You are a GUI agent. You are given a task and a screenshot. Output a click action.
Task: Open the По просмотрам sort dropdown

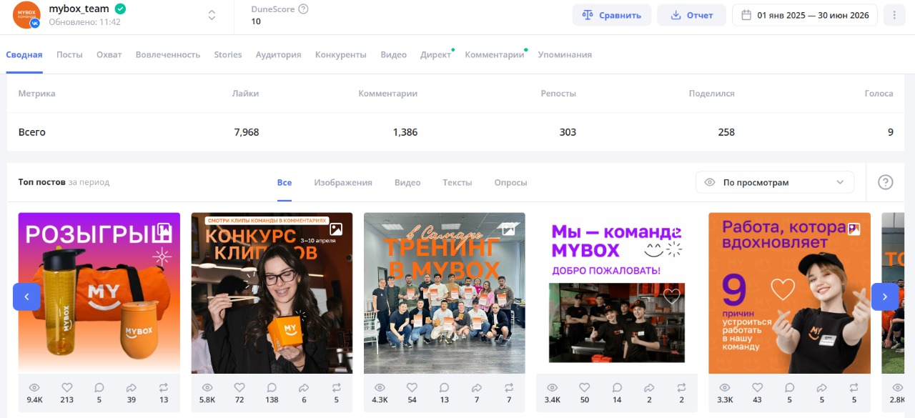[775, 182]
